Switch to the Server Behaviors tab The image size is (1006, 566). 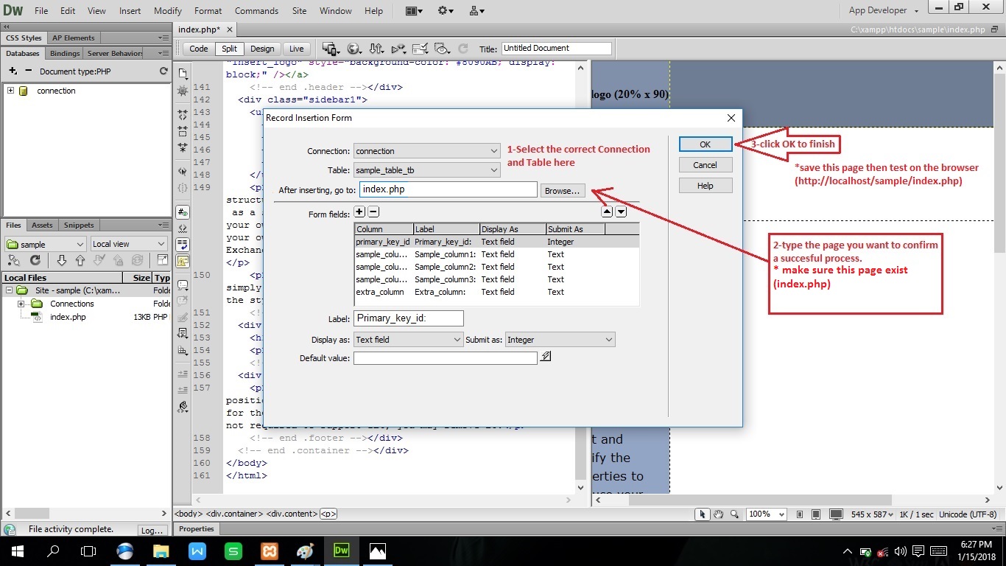click(114, 54)
